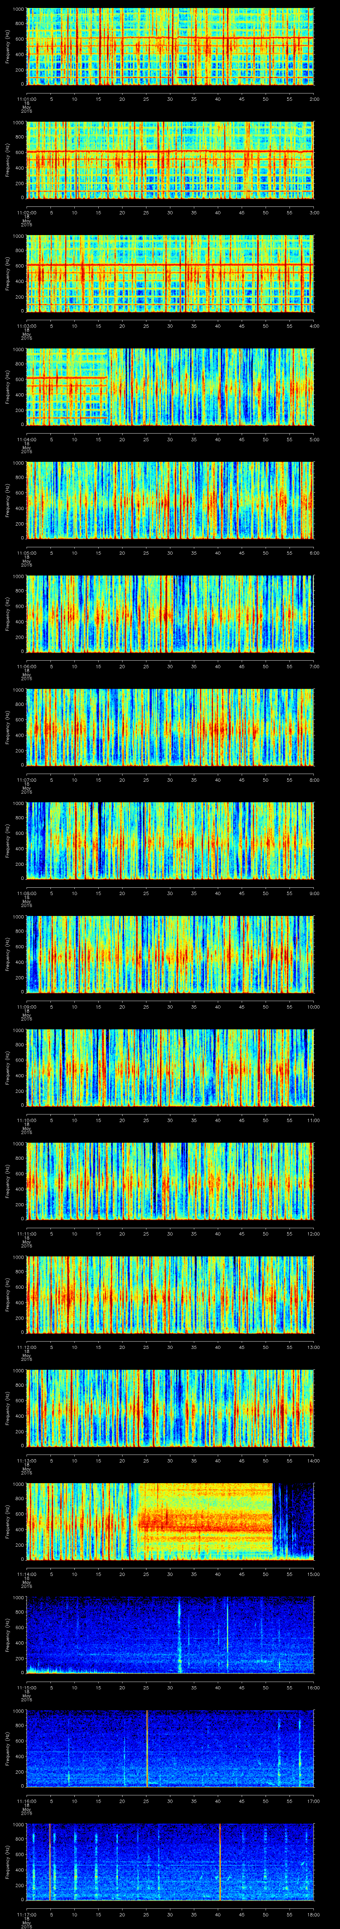
Task: Select the '11:03:00' time axis label
Action: [27, 326]
